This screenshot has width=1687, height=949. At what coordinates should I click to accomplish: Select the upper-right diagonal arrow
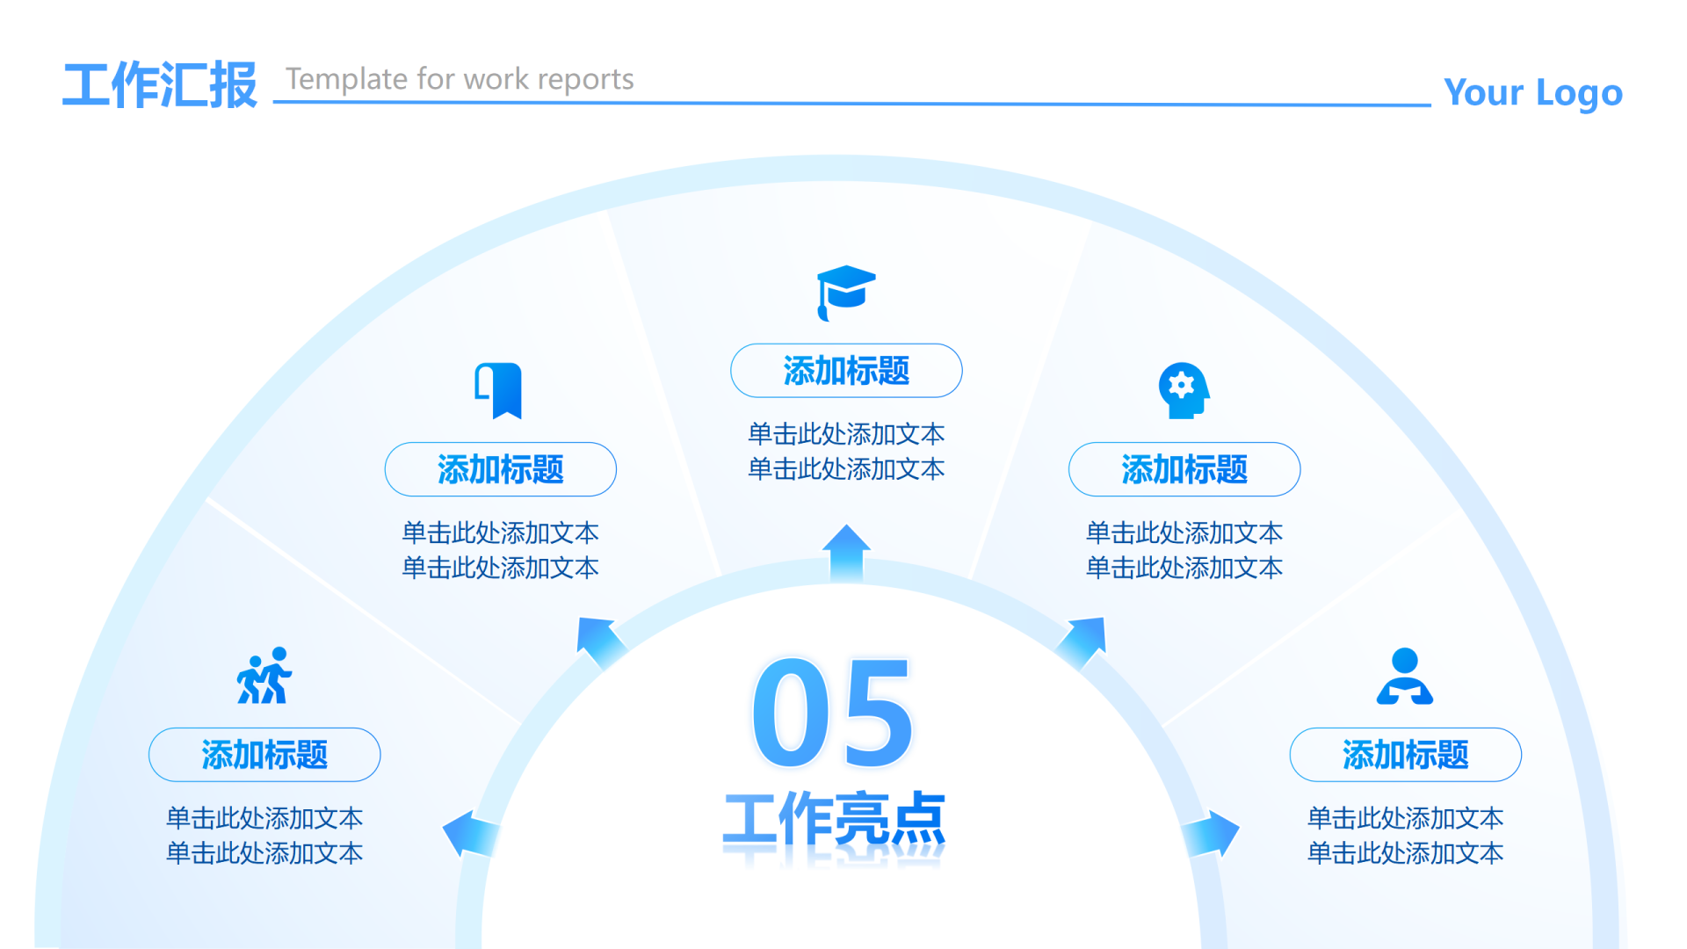click(1083, 641)
